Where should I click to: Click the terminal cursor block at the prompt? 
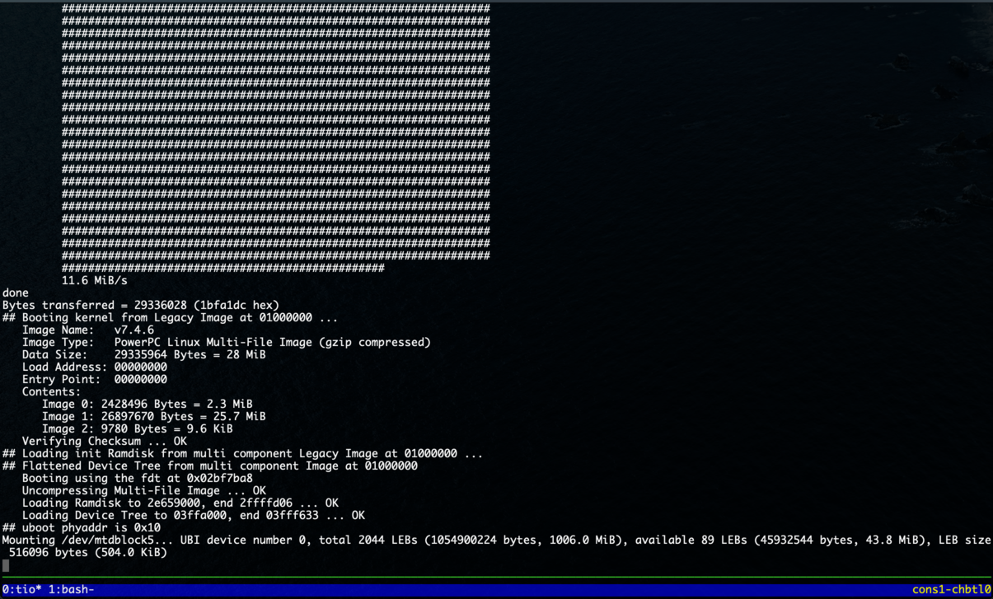coord(6,565)
